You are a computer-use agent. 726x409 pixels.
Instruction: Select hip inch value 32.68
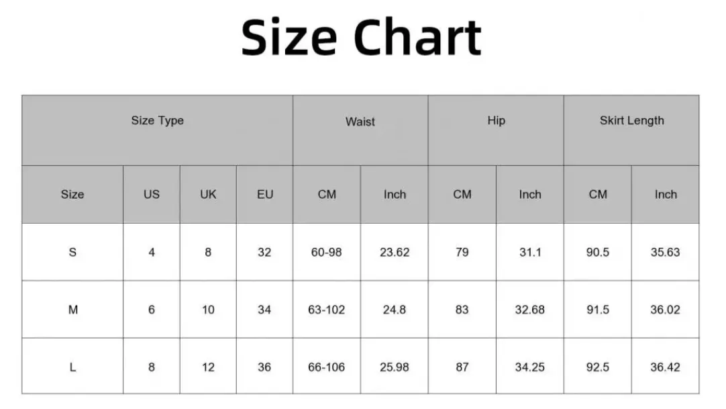529,310
